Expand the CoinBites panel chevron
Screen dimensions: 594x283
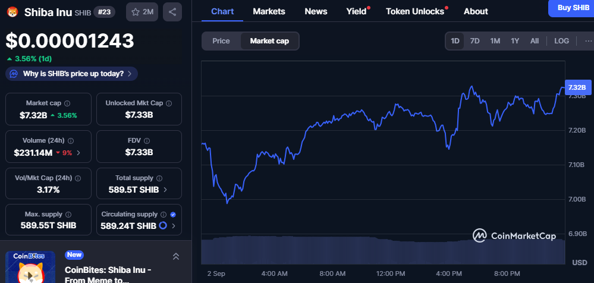(175, 256)
